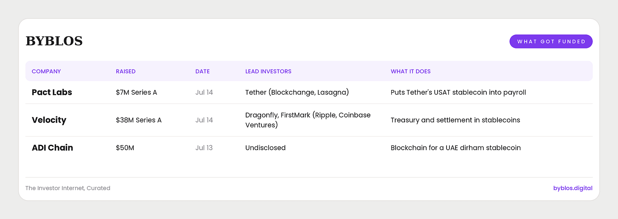Click the Undisclosed lead investors cell
Screen dimensions: 618x219
click(x=265, y=148)
